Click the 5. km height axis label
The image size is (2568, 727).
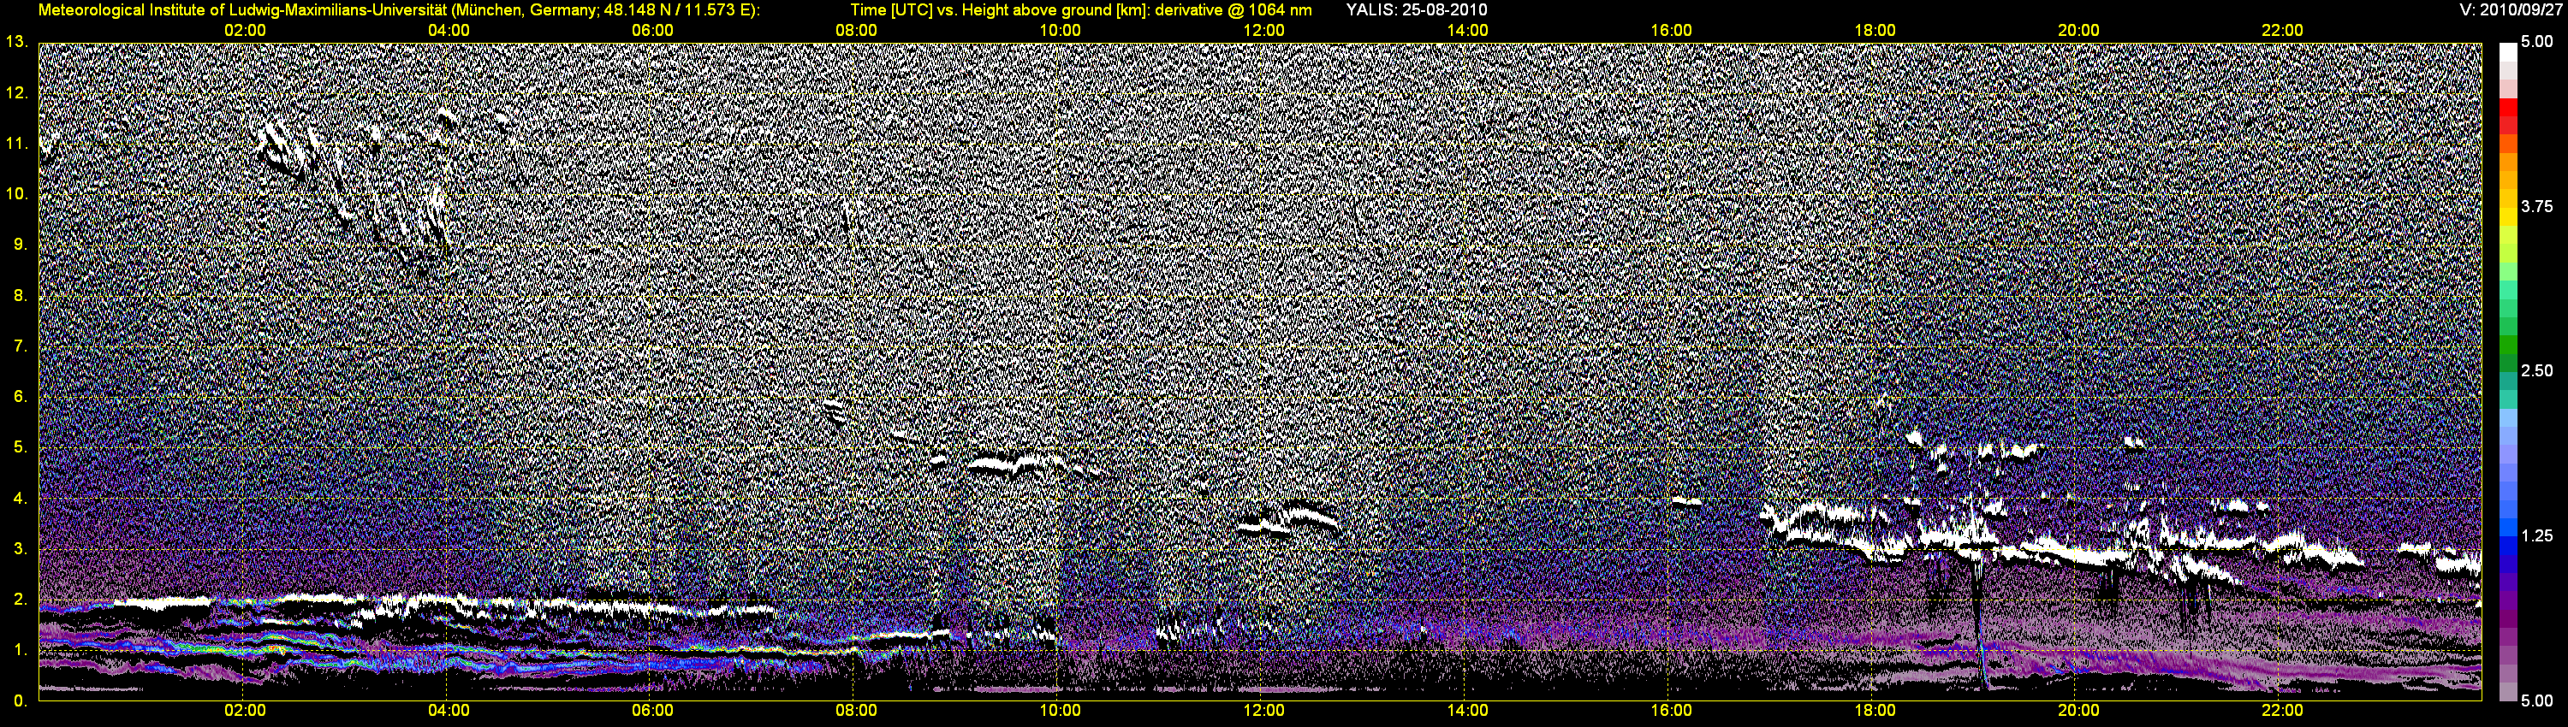click(20, 447)
